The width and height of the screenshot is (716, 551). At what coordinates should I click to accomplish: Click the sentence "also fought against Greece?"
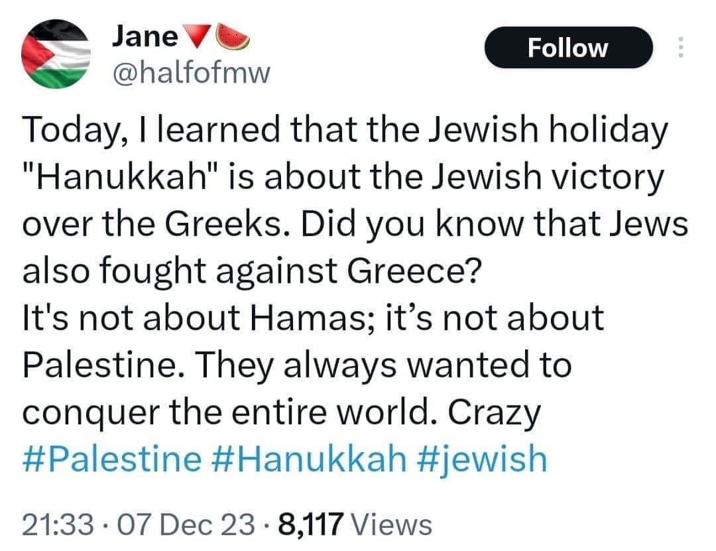coord(252,271)
